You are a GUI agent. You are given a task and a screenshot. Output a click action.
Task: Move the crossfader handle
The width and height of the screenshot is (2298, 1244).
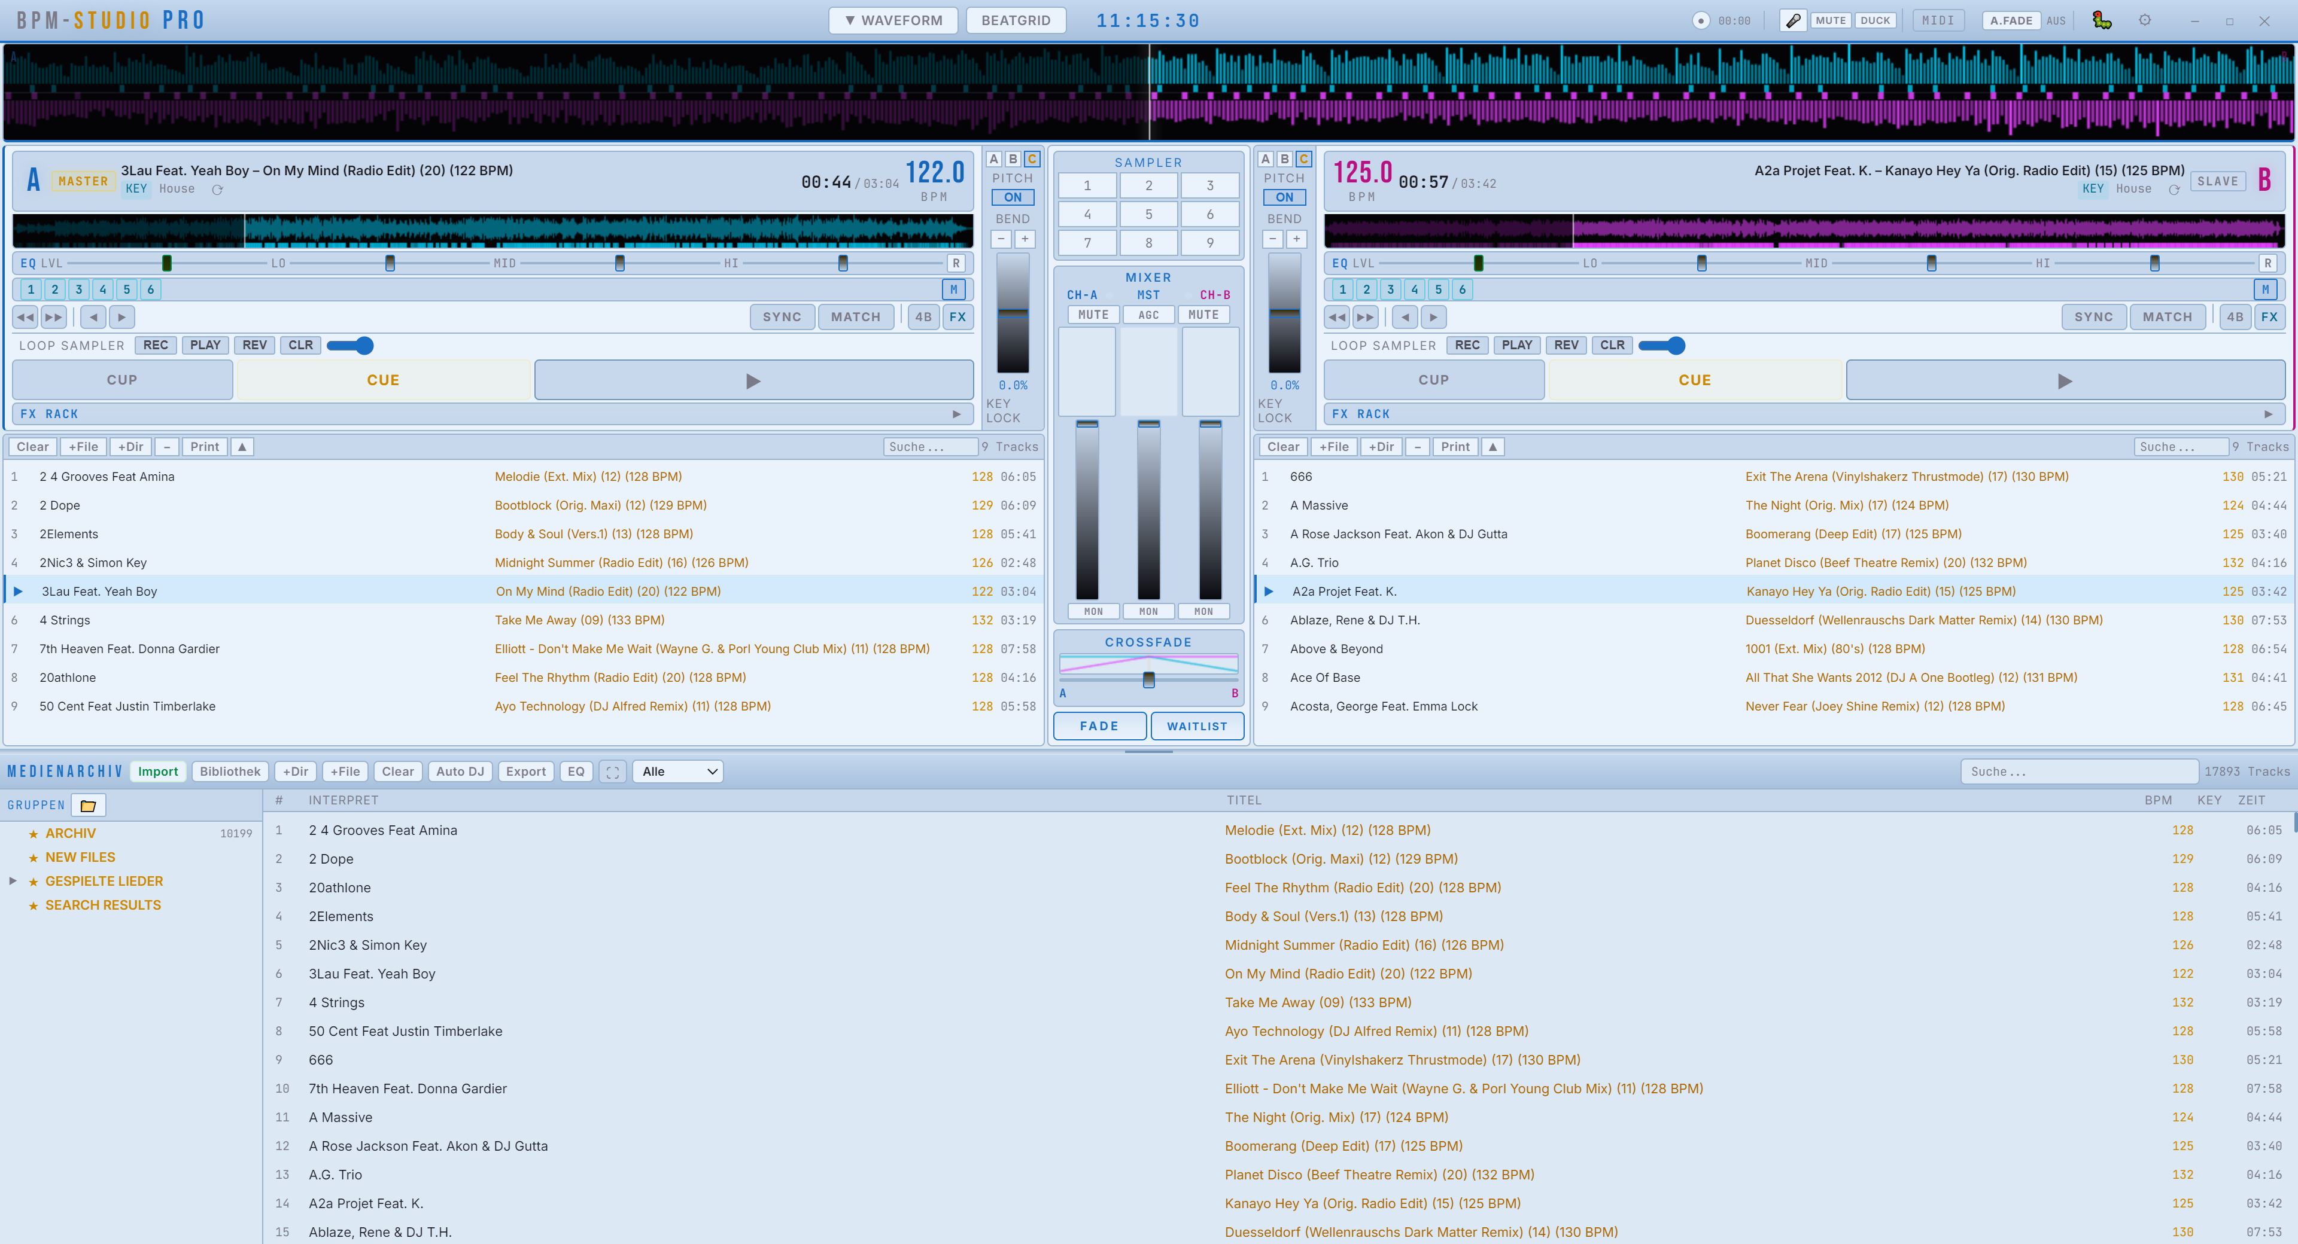1149,679
